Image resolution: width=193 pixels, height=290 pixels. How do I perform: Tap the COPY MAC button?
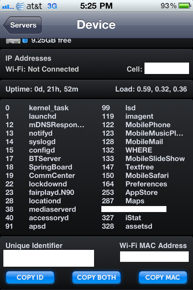click(163, 277)
